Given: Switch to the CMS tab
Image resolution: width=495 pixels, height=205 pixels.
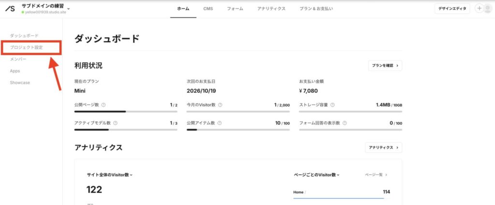Looking at the screenshot, I should point(208,9).
